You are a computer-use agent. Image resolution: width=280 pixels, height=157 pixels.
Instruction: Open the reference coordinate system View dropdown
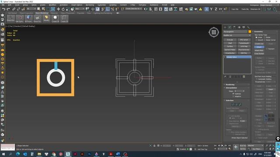click(x=80, y=9)
